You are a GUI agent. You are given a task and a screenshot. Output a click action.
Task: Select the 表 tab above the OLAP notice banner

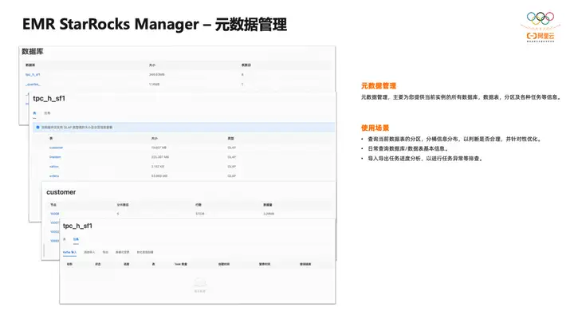(x=34, y=113)
